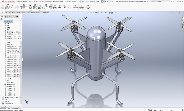Open the PropertyManager tab icon

coord(6,17)
